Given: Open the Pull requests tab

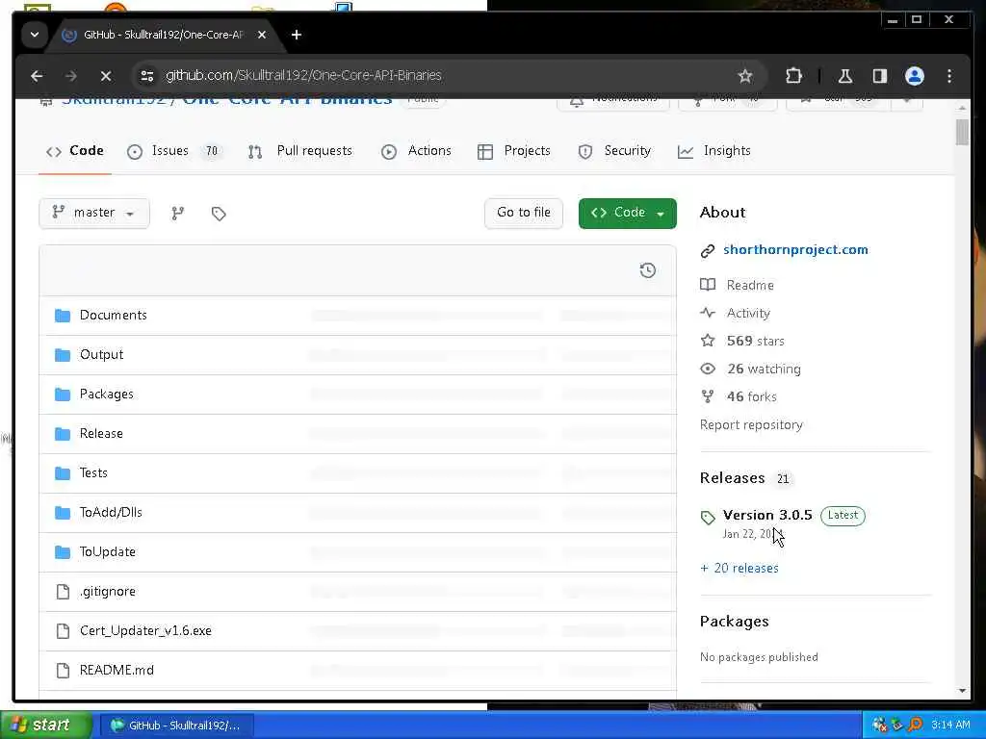Looking at the screenshot, I should pos(300,151).
